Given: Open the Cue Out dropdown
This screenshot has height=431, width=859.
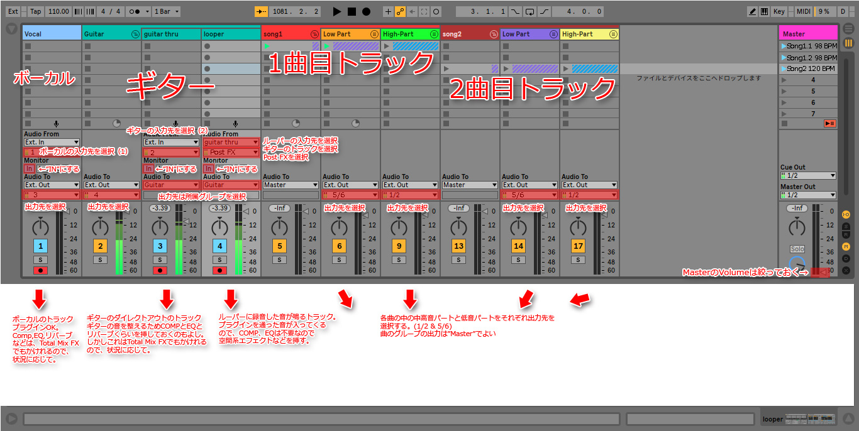Looking at the screenshot, I should click(808, 176).
